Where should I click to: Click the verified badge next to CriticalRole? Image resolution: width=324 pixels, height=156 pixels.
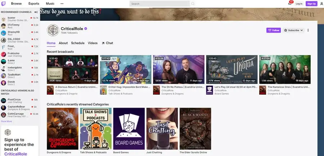(86, 29)
